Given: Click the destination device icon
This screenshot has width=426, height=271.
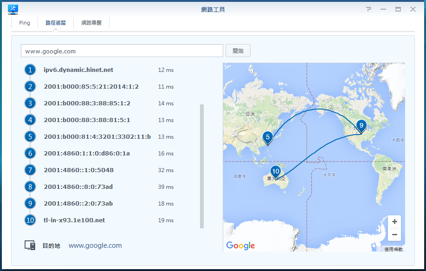Looking at the screenshot, I should tap(30, 245).
